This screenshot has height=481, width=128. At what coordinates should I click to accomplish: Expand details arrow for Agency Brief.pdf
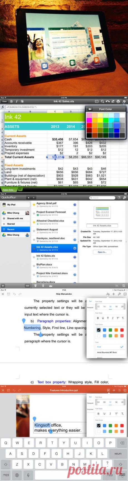point(75,204)
